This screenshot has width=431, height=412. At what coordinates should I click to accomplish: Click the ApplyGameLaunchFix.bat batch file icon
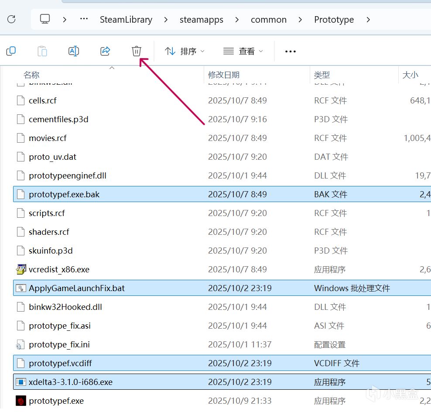pos(21,288)
